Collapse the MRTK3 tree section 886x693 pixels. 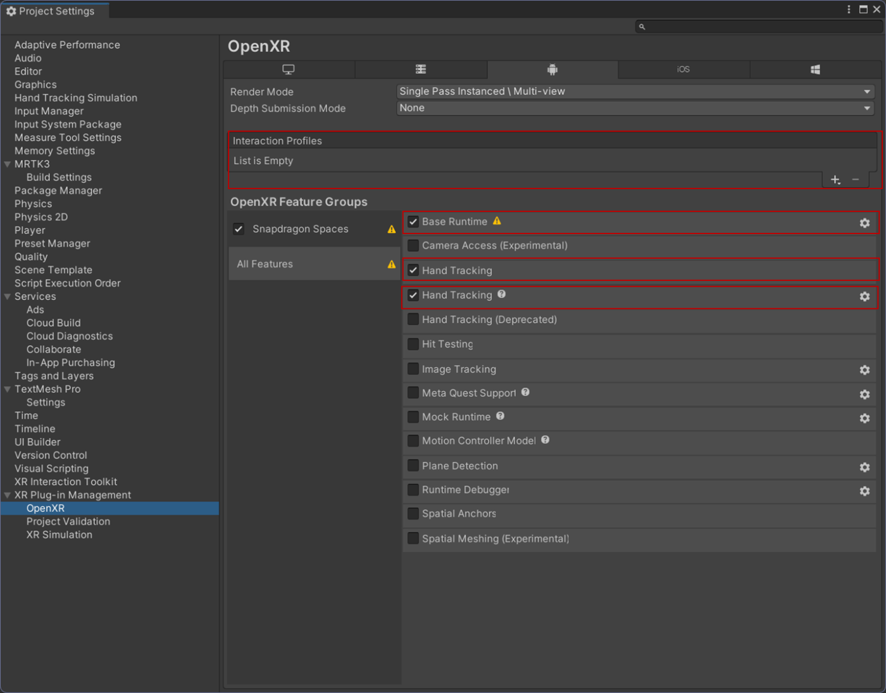click(8, 165)
